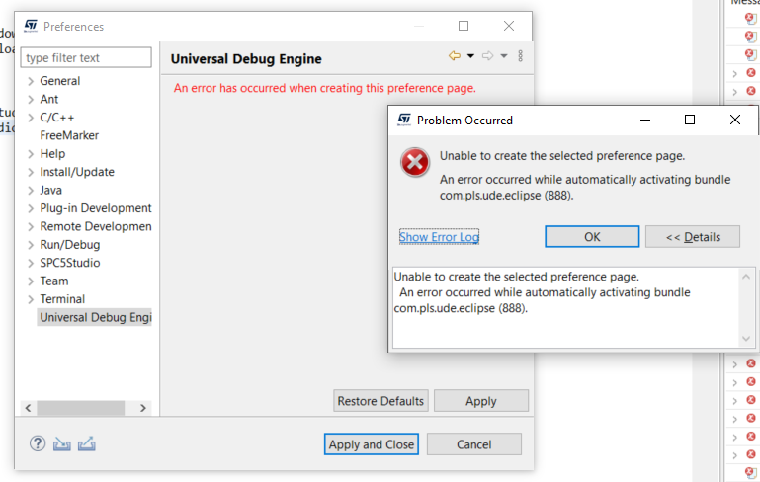Maximize the Problem Occurred dialog
The height and width of the screenshot is (482, 760).
click(690, 120)
